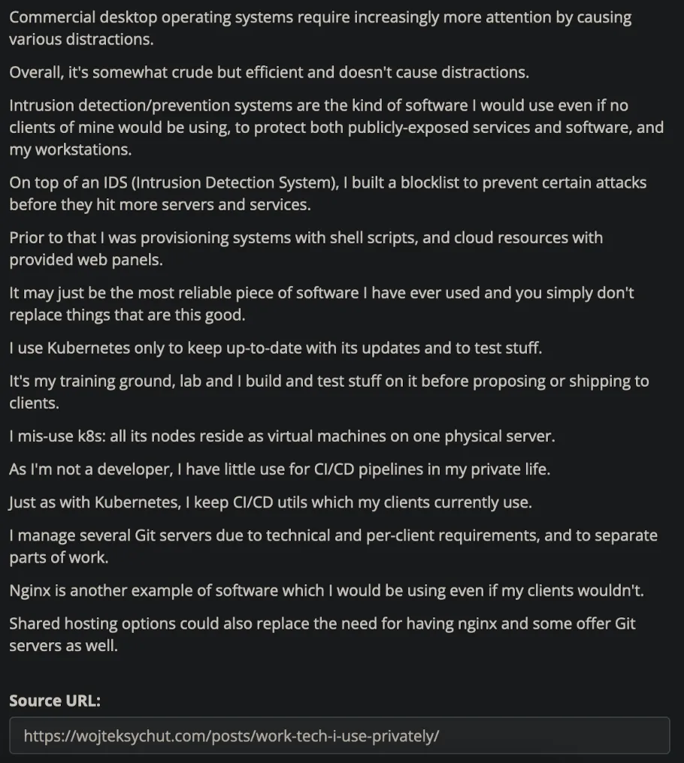The height and width of the screenshot is (763, 684).
Task: Click the paragraph mentioning IDS blocklist
Action: point(328,194)
